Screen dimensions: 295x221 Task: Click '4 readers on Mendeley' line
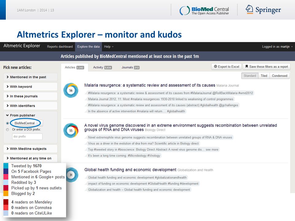pyautogui.click(x=32, y=202)
